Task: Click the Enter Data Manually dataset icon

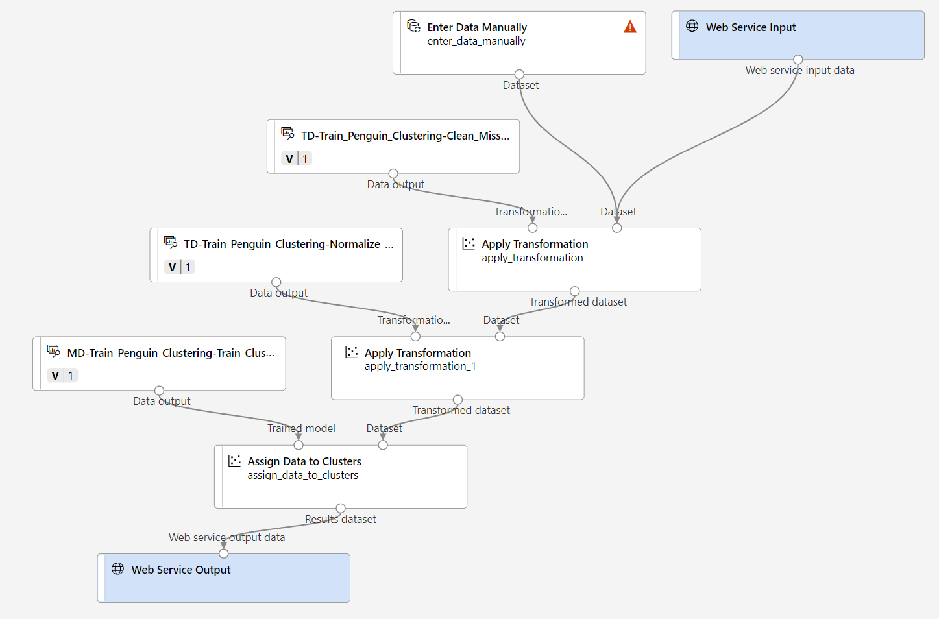Action: (413, 26)
